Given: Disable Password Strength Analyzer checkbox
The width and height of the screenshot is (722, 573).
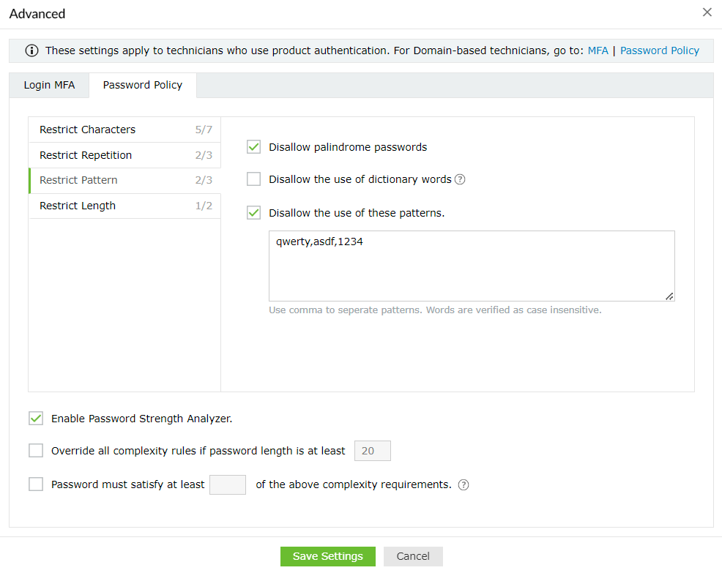Looking at the screenshot, I should [36, 419].
